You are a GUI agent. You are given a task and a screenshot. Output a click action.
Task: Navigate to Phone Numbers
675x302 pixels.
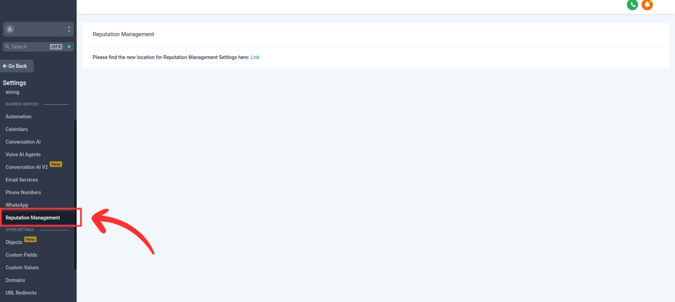coord(23,192)
